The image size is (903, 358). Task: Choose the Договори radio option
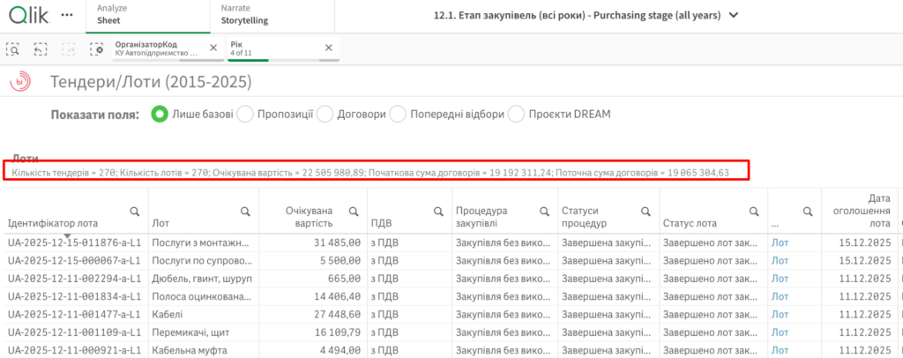pos(325,114)
